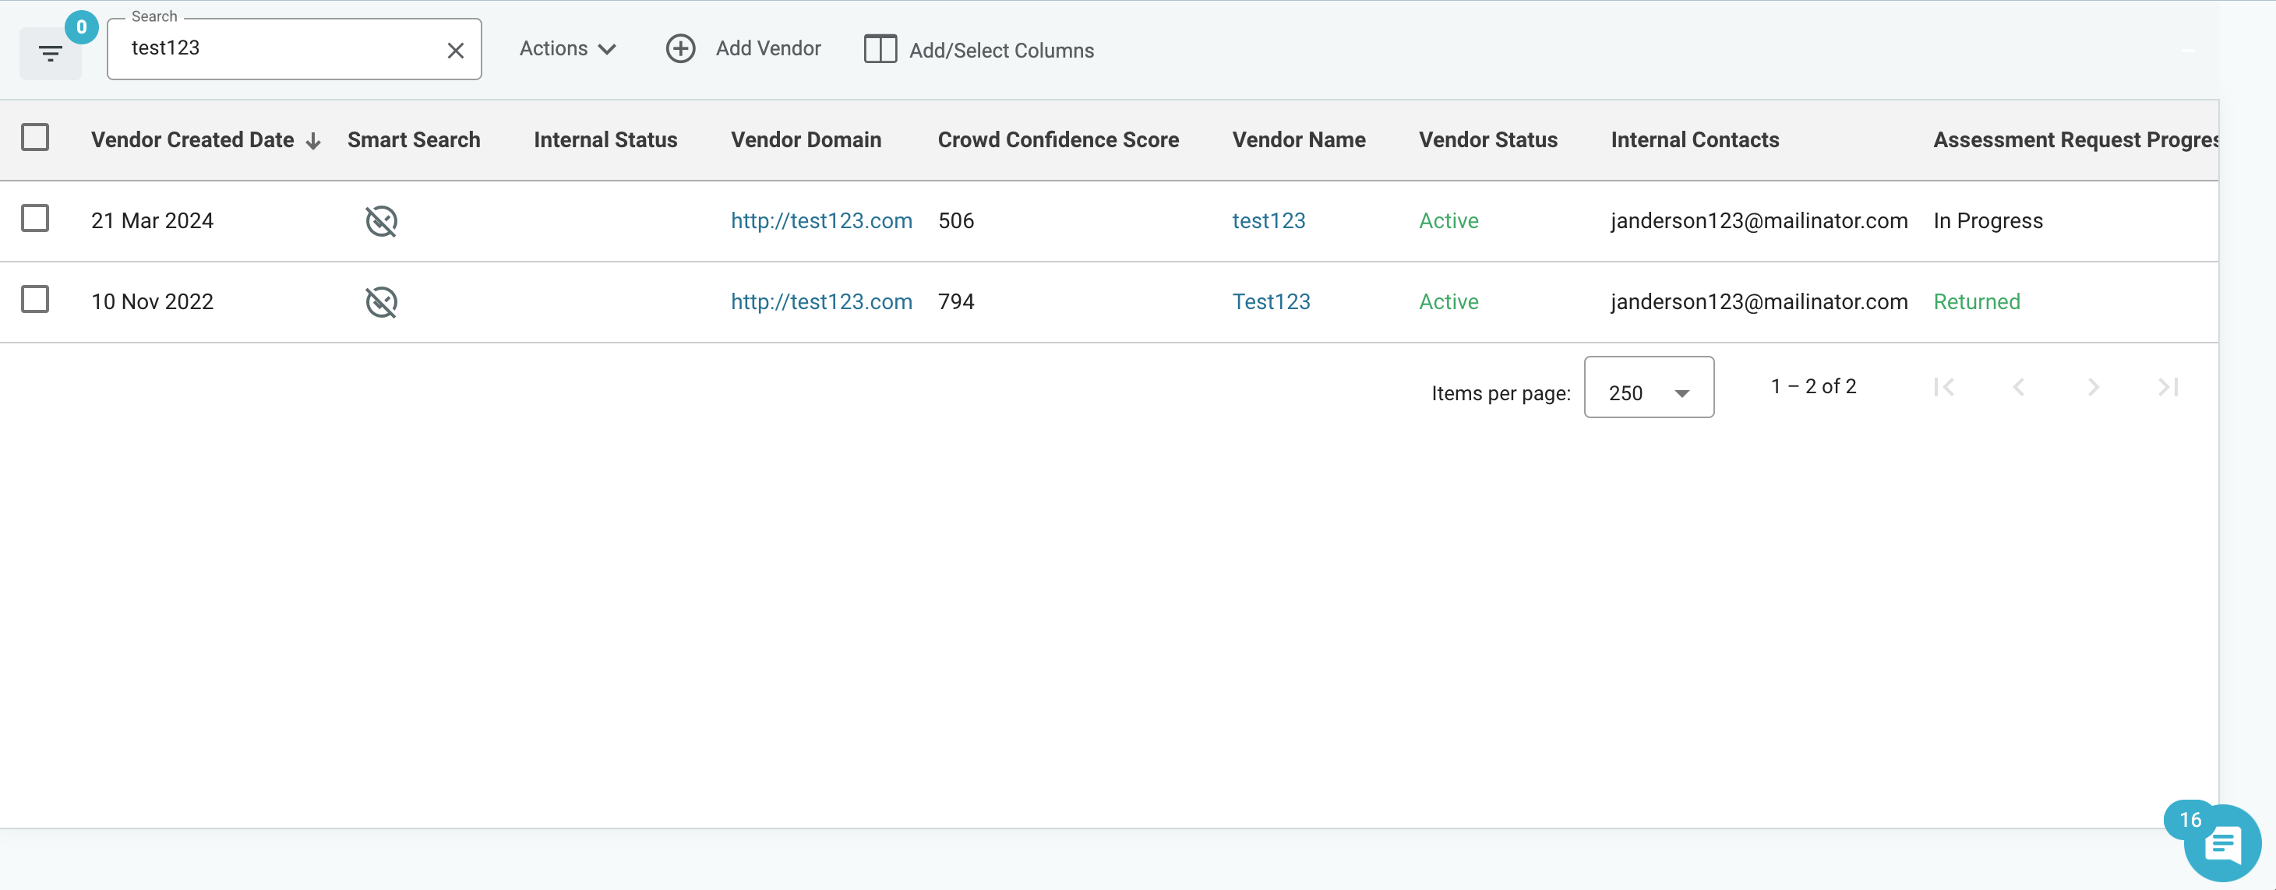
Task: Open the Actions dropdown menu
Action: tap(567, 50)
